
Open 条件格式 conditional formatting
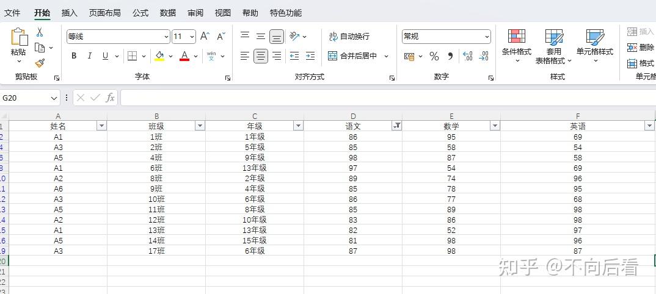click(517, 46)
